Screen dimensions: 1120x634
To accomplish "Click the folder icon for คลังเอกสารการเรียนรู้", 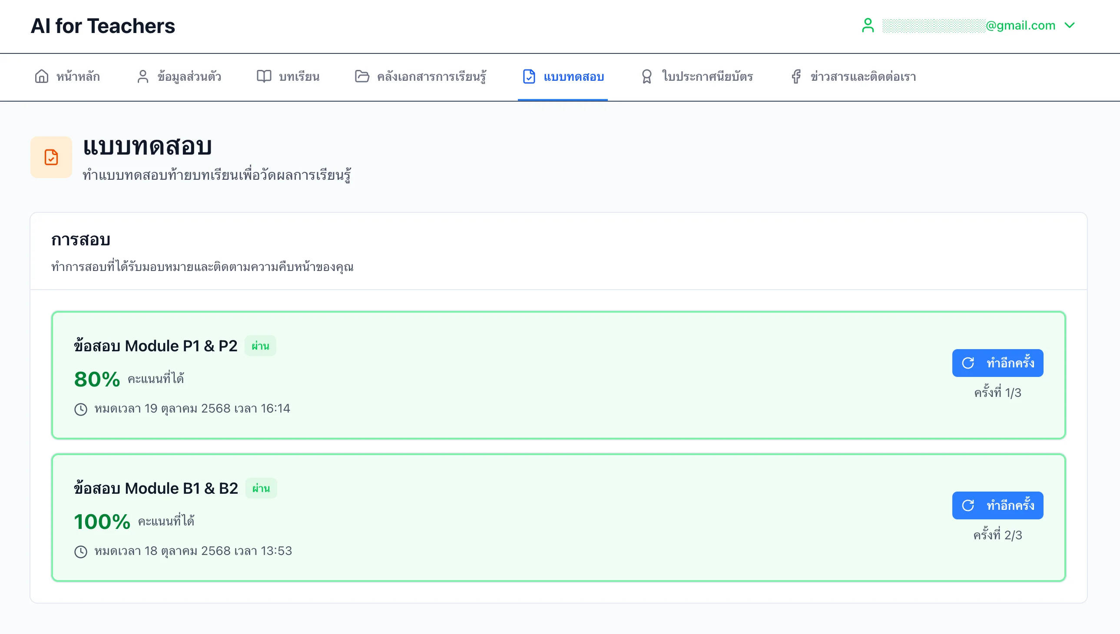I will tap(361, 76).
